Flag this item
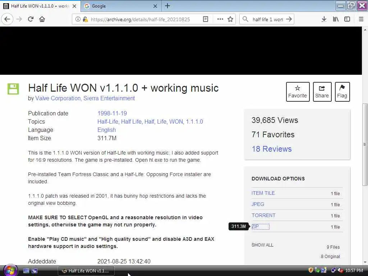368x276 pixels. click(342, 92)
